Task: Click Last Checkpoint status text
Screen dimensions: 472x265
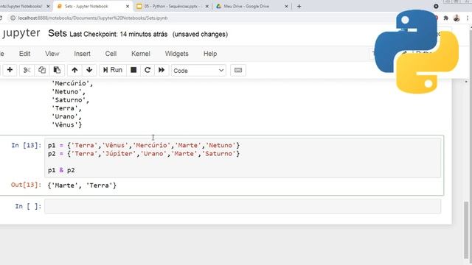Action: pos(118,35)
